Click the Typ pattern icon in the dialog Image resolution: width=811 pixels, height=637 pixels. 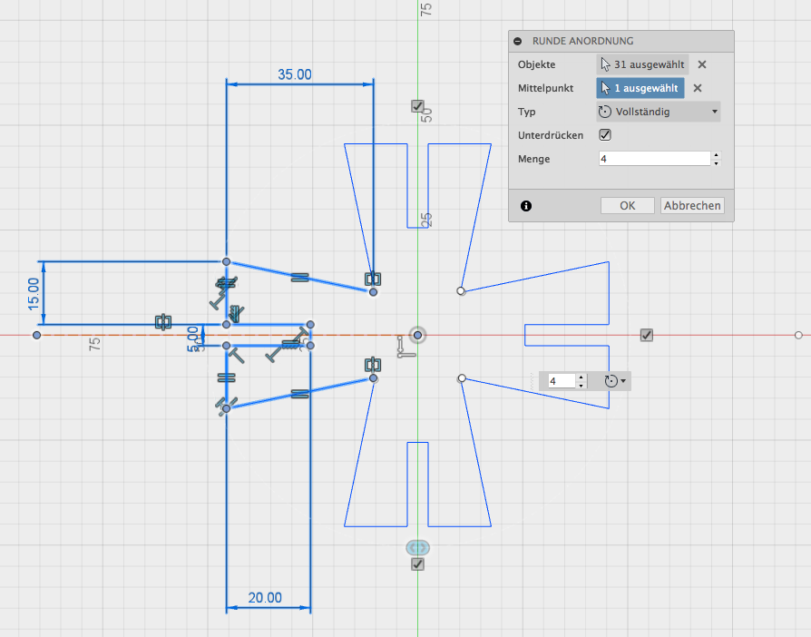605,112
